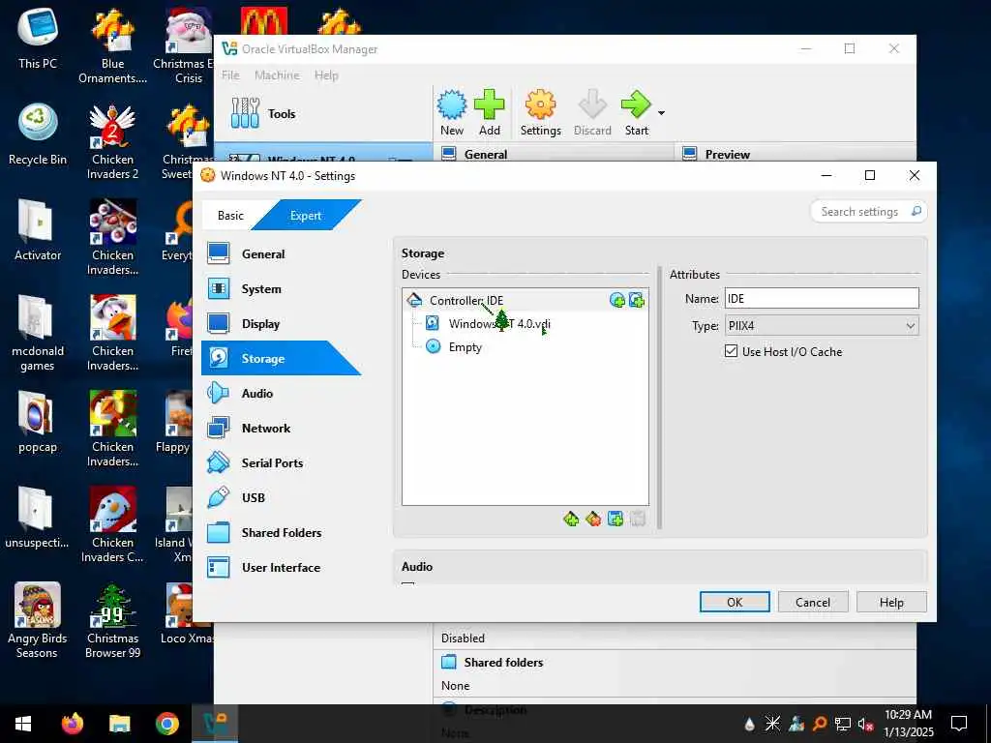
Task: Click the Cancel button
Action: 813,602
